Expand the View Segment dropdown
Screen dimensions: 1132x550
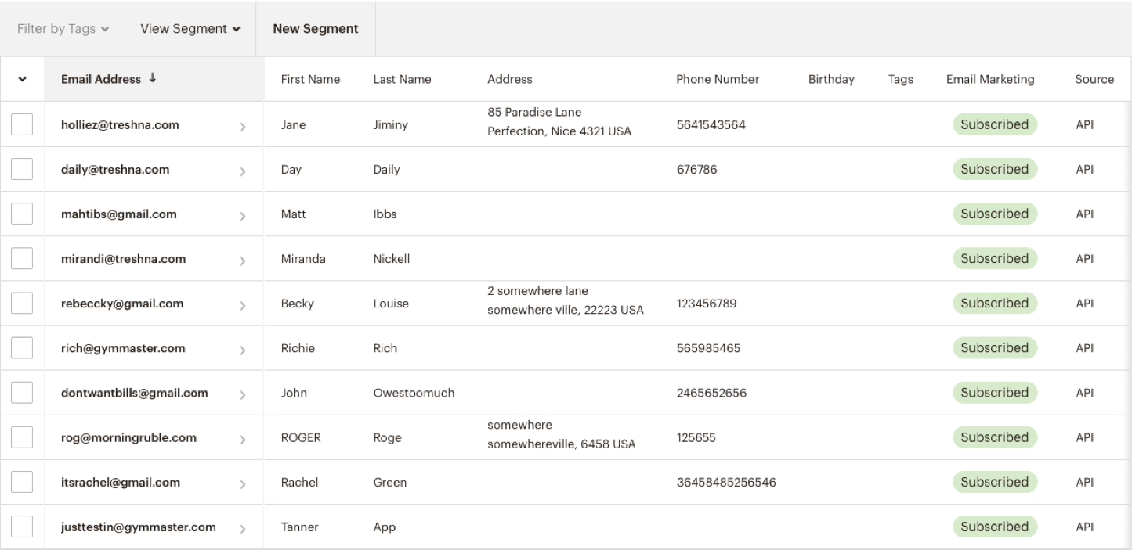[190, 28]
